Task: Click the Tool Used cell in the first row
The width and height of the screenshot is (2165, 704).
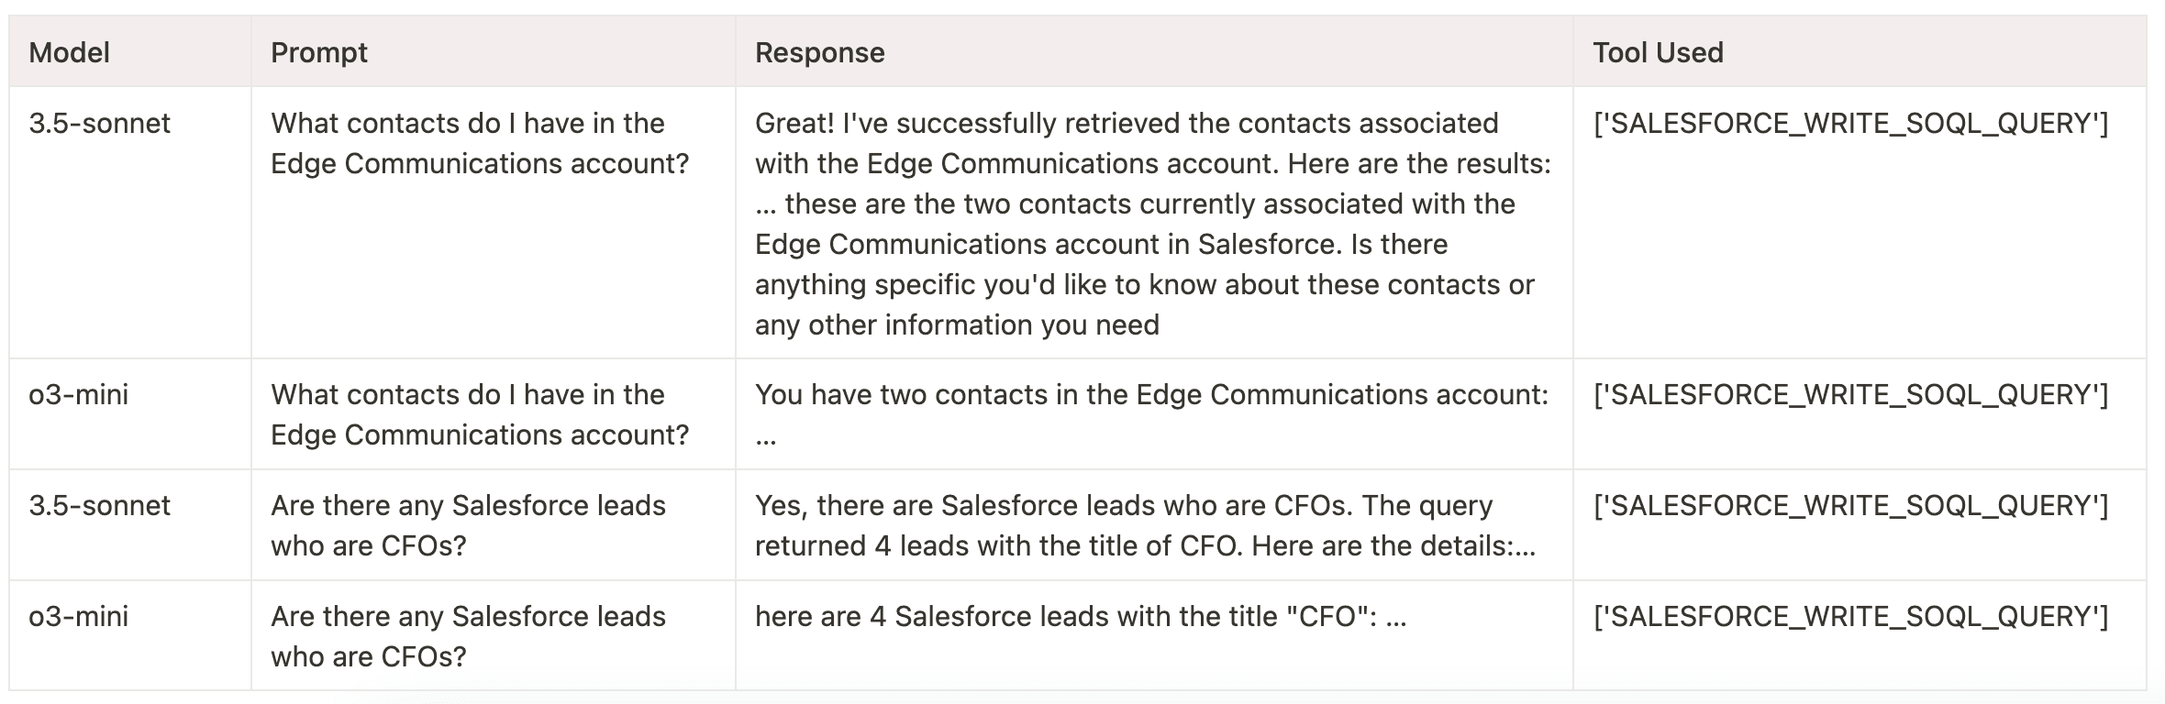Action: (1850, 123)
